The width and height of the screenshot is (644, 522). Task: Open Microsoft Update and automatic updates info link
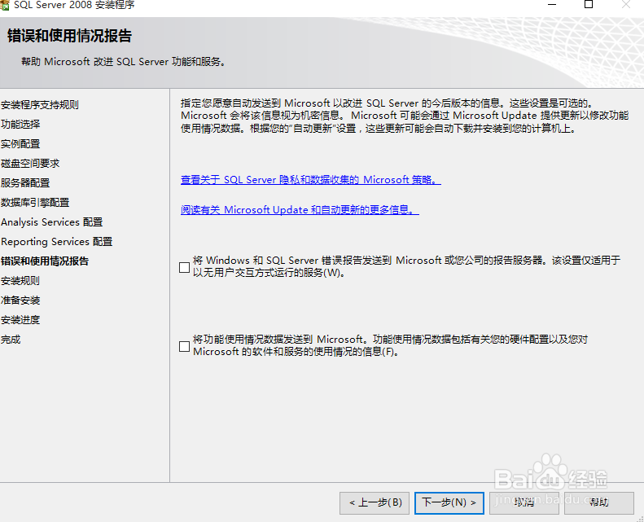point(300,210)
